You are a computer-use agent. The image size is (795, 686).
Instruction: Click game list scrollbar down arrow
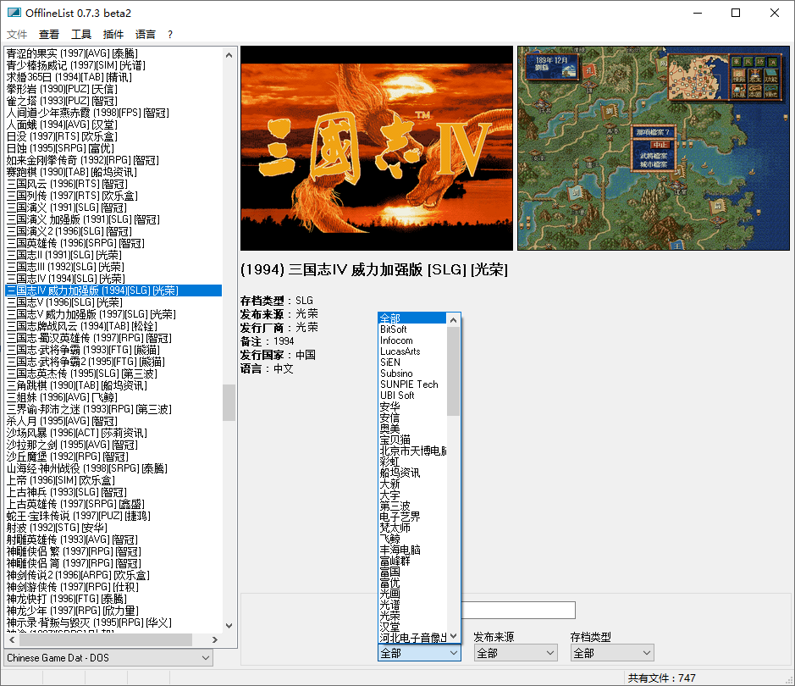(x=229, y=626)
